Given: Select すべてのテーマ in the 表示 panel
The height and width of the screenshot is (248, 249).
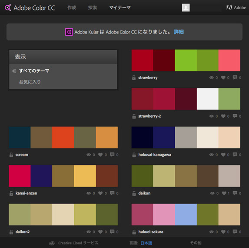Looking at the screenshot, I should [x=34, y=71].
